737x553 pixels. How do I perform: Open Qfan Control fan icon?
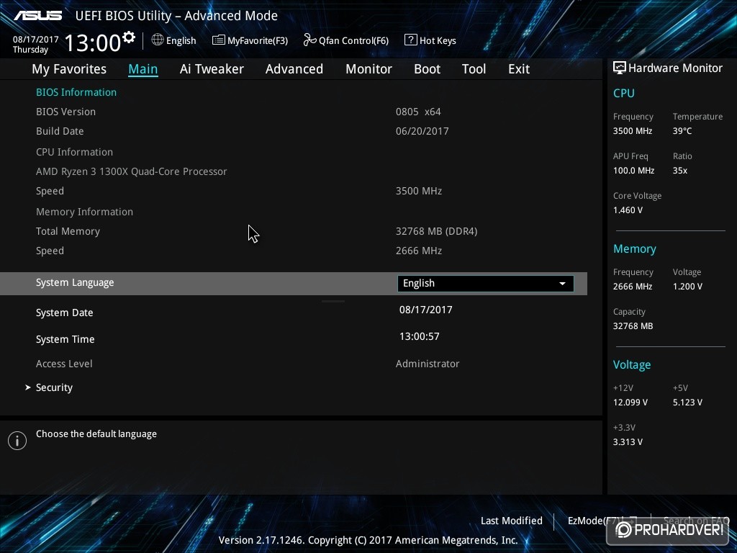click(309, 40)
